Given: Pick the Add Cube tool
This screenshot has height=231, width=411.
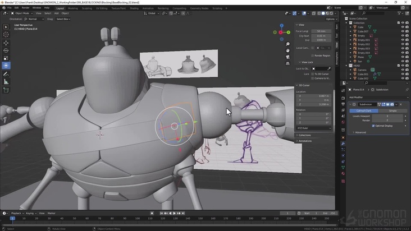Looking at the screenshot, I should [6, 90].
